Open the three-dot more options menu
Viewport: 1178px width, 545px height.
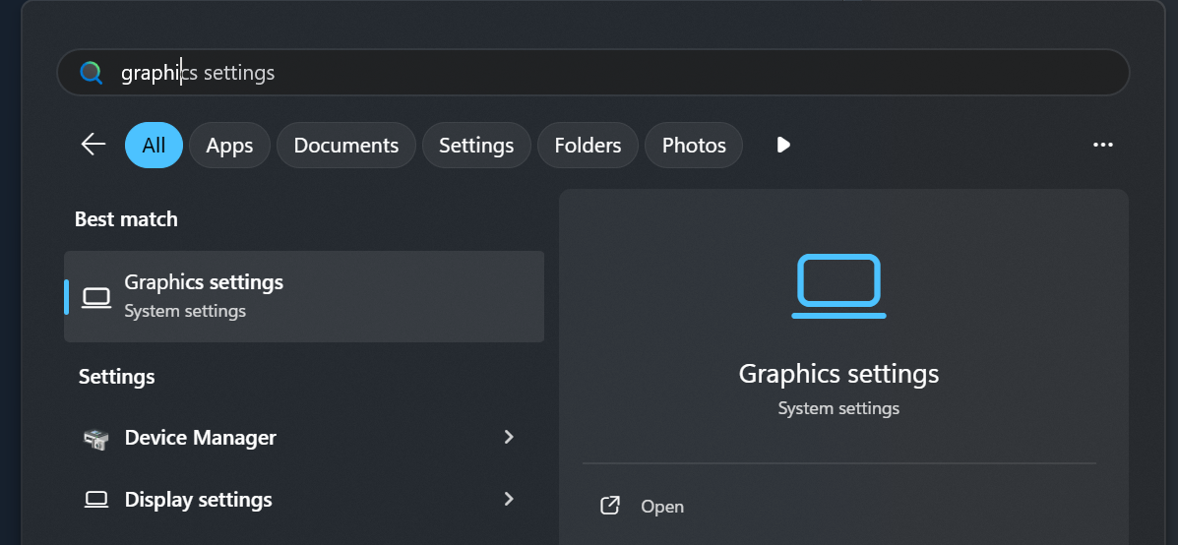[1103, 145]
